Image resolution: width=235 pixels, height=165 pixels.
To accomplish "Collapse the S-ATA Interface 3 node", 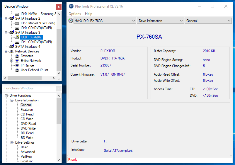I will 6,33.
